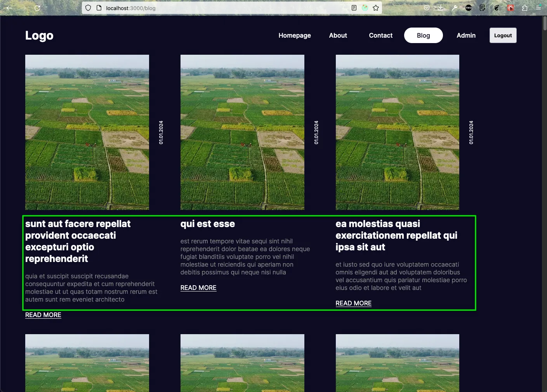Open the downloads panel icon

[x=441, y=8]
